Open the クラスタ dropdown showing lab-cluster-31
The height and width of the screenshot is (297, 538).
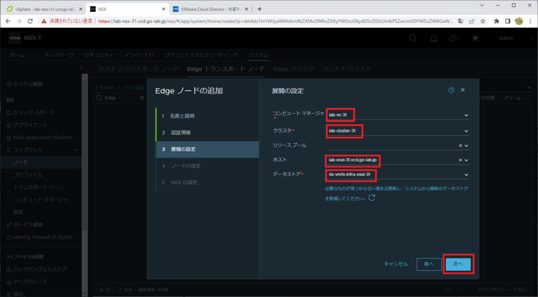[x=398, y=131]
